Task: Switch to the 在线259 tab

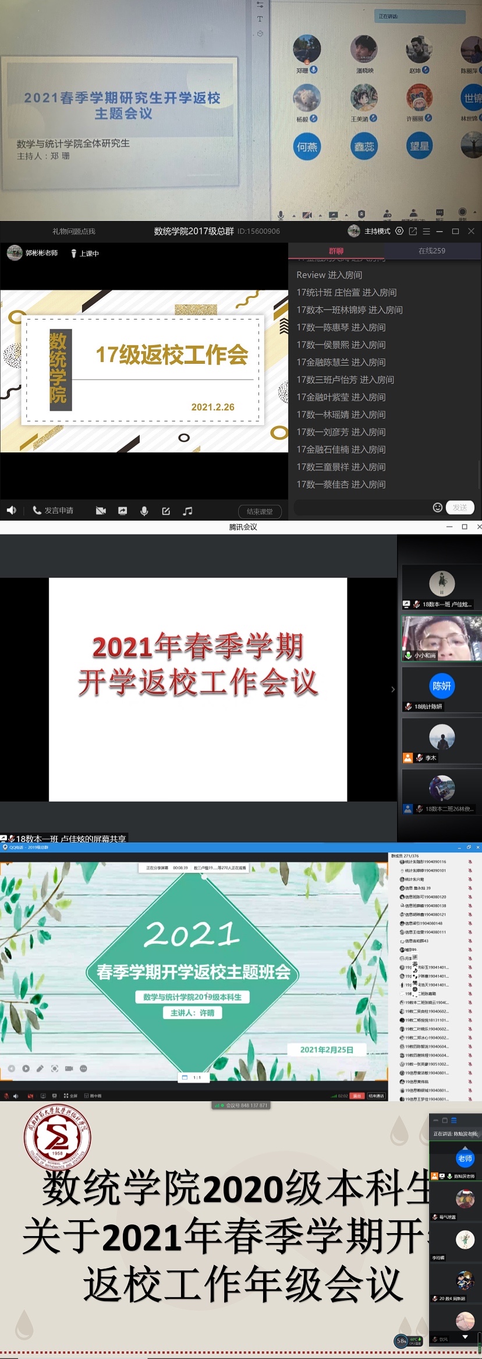Action: click(x=431, y=251)
